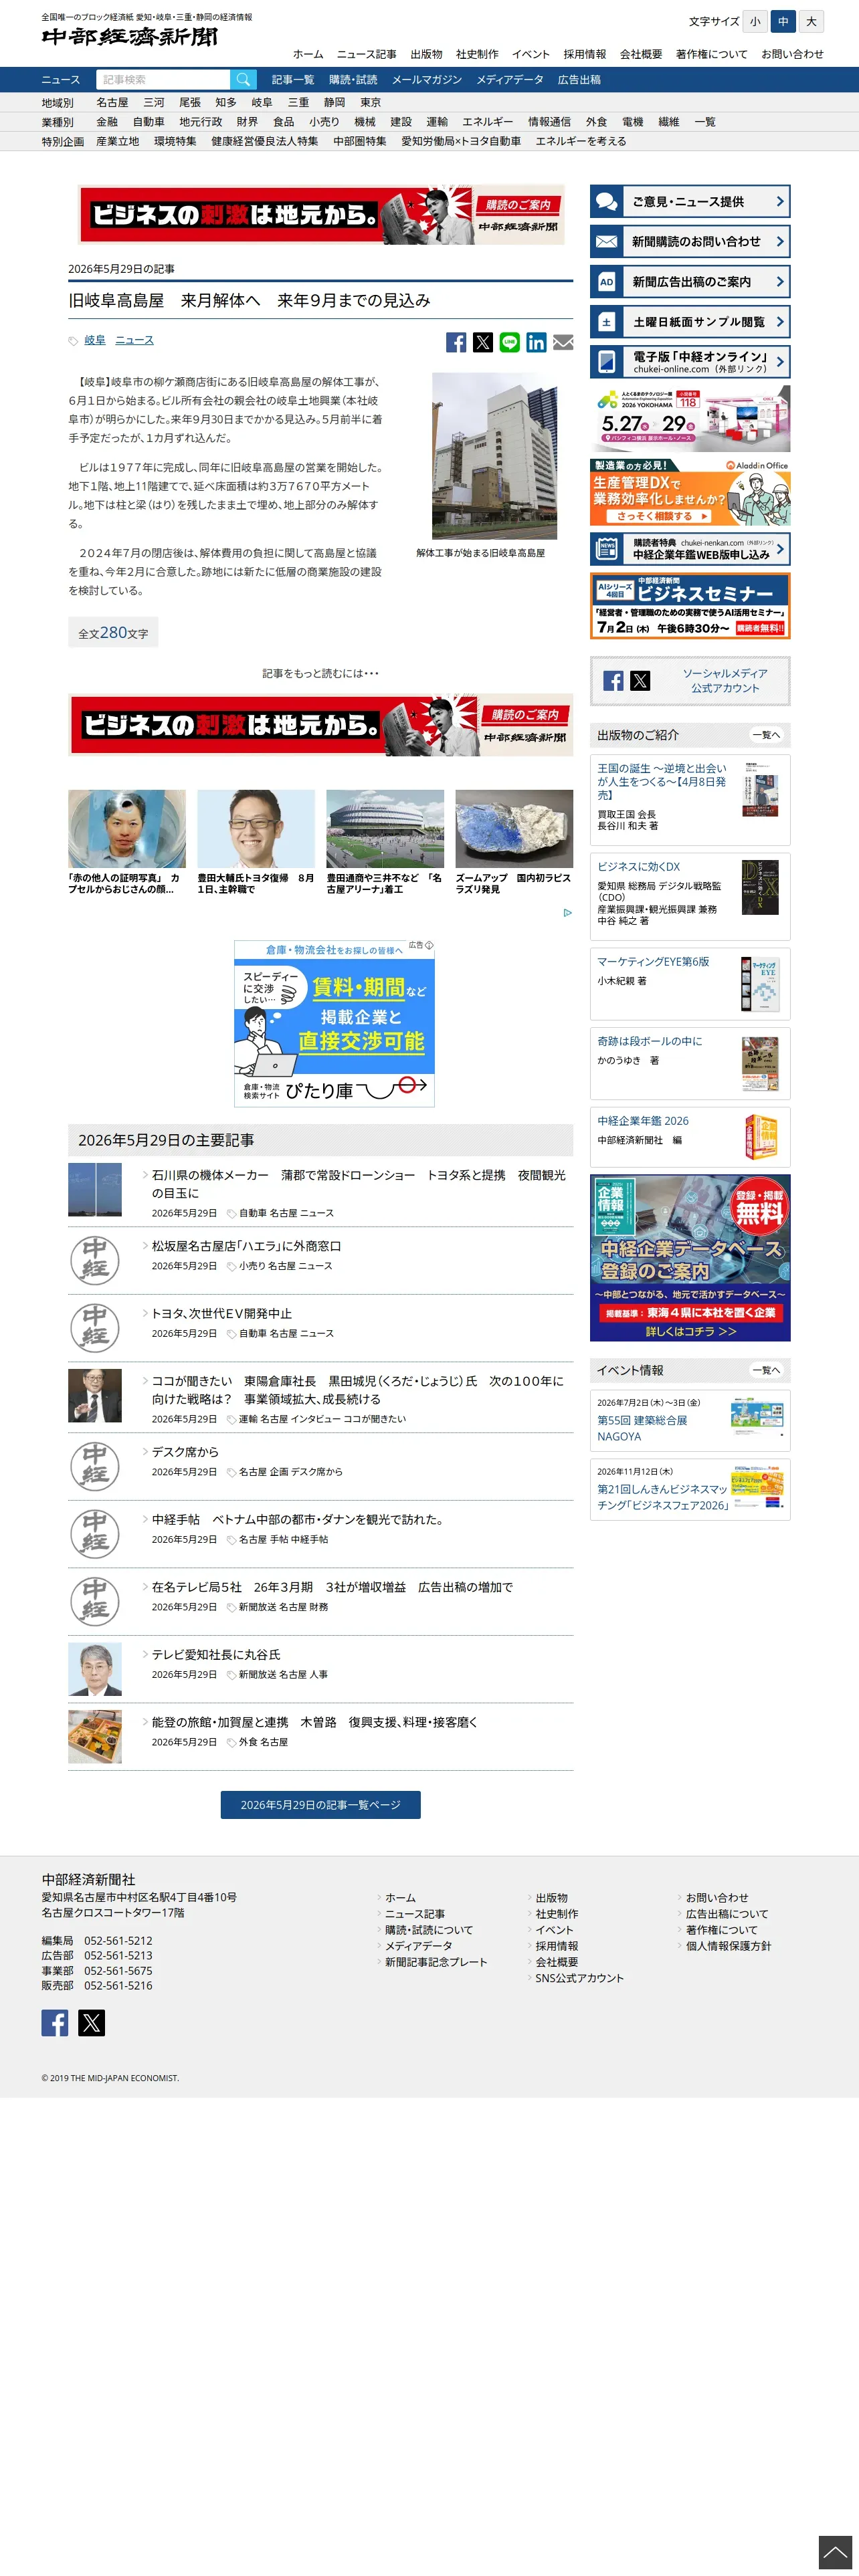Open 環境特集 special feature link
This screenshot has height=2576, width=859.
tap(175, 142)
